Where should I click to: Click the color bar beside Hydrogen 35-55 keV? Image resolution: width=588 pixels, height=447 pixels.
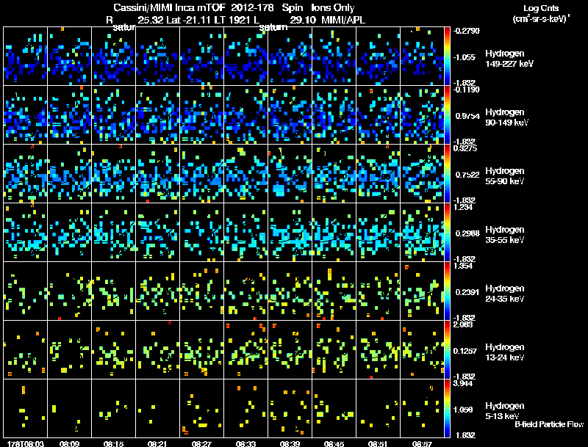447,232
